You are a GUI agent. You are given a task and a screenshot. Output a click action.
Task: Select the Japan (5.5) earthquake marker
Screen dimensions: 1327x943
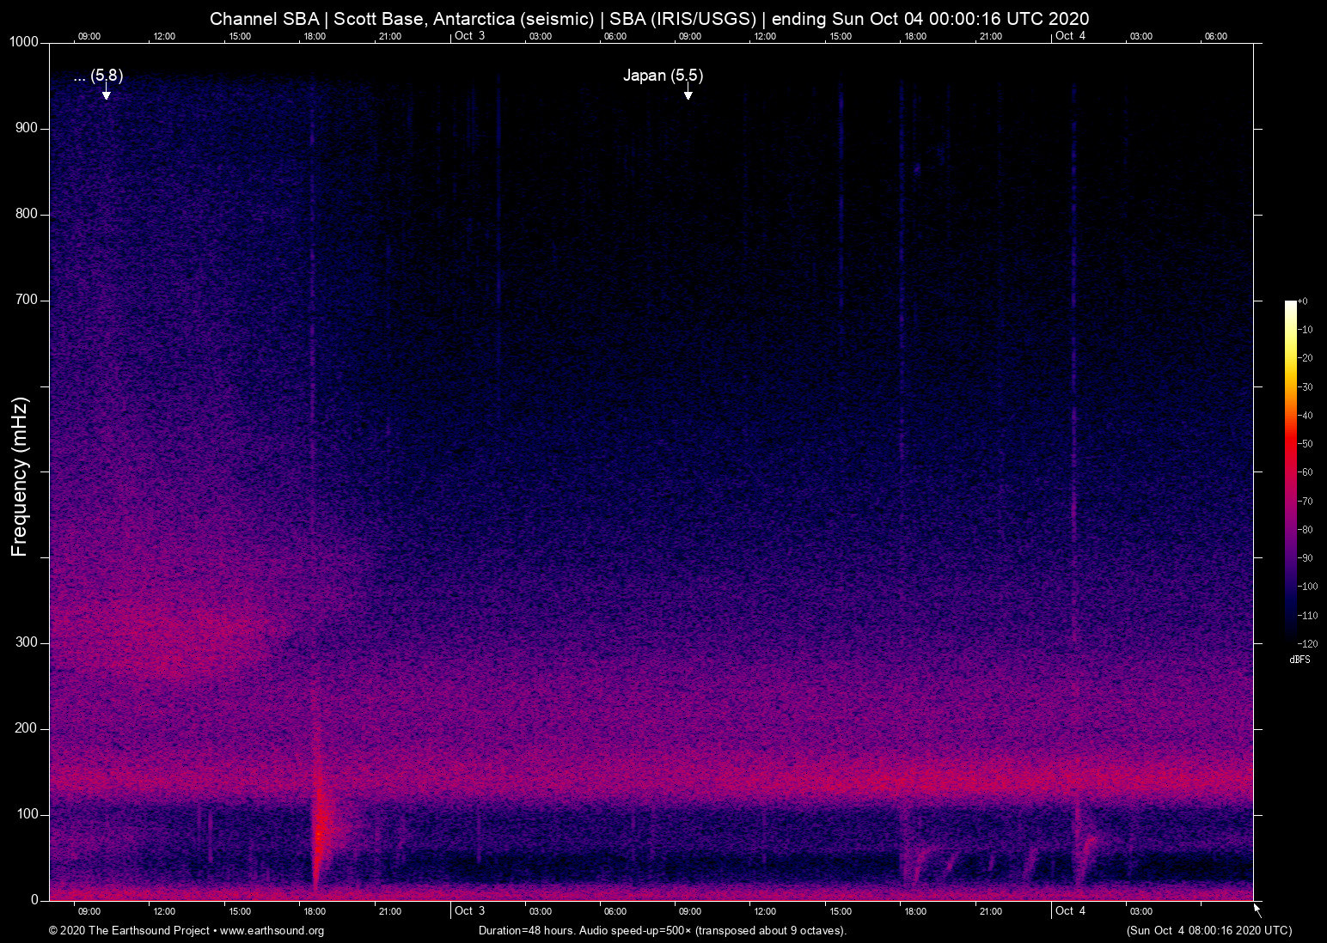663,76
